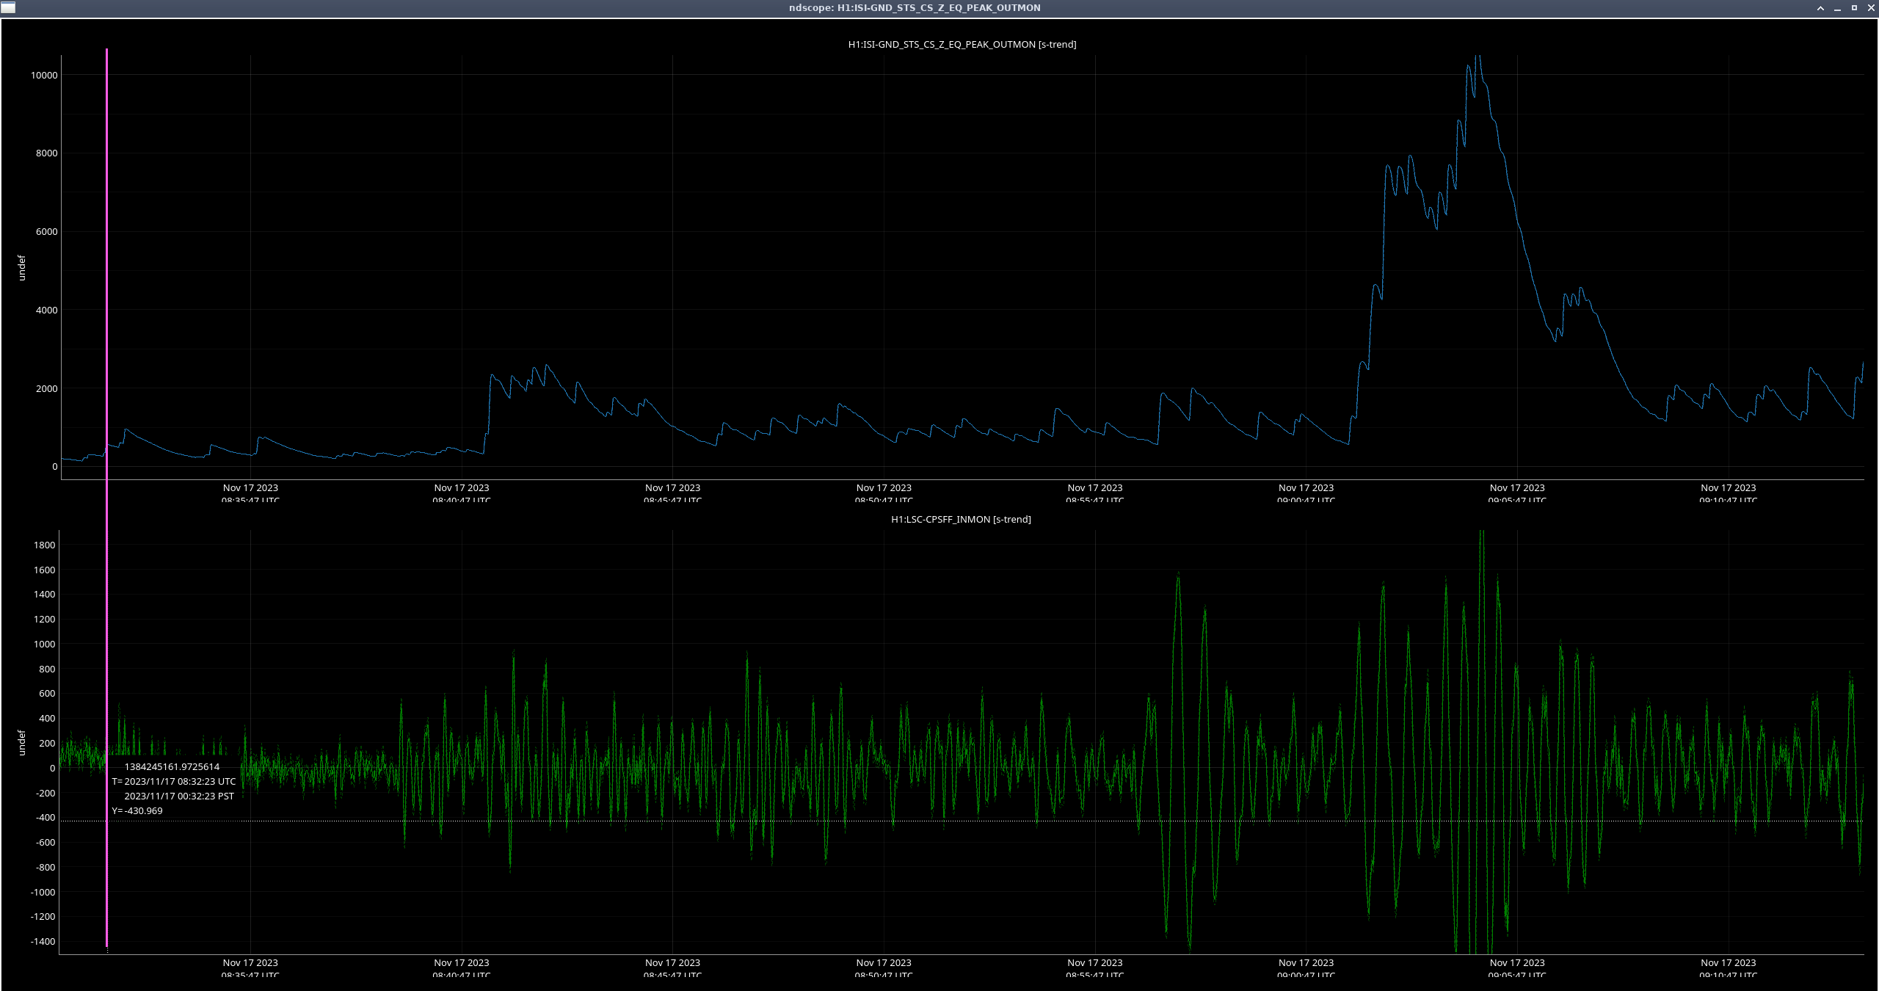Maximize the ndscope window

1854,8
